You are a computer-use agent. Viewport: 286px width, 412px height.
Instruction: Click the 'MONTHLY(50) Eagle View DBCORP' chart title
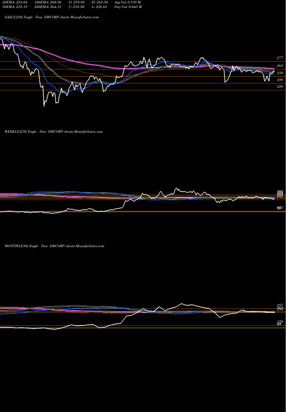pos(54,246)
